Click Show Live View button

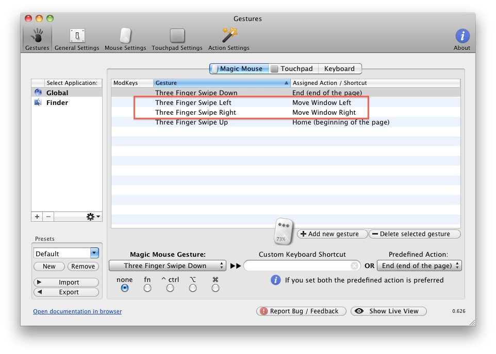click(389, 311)
